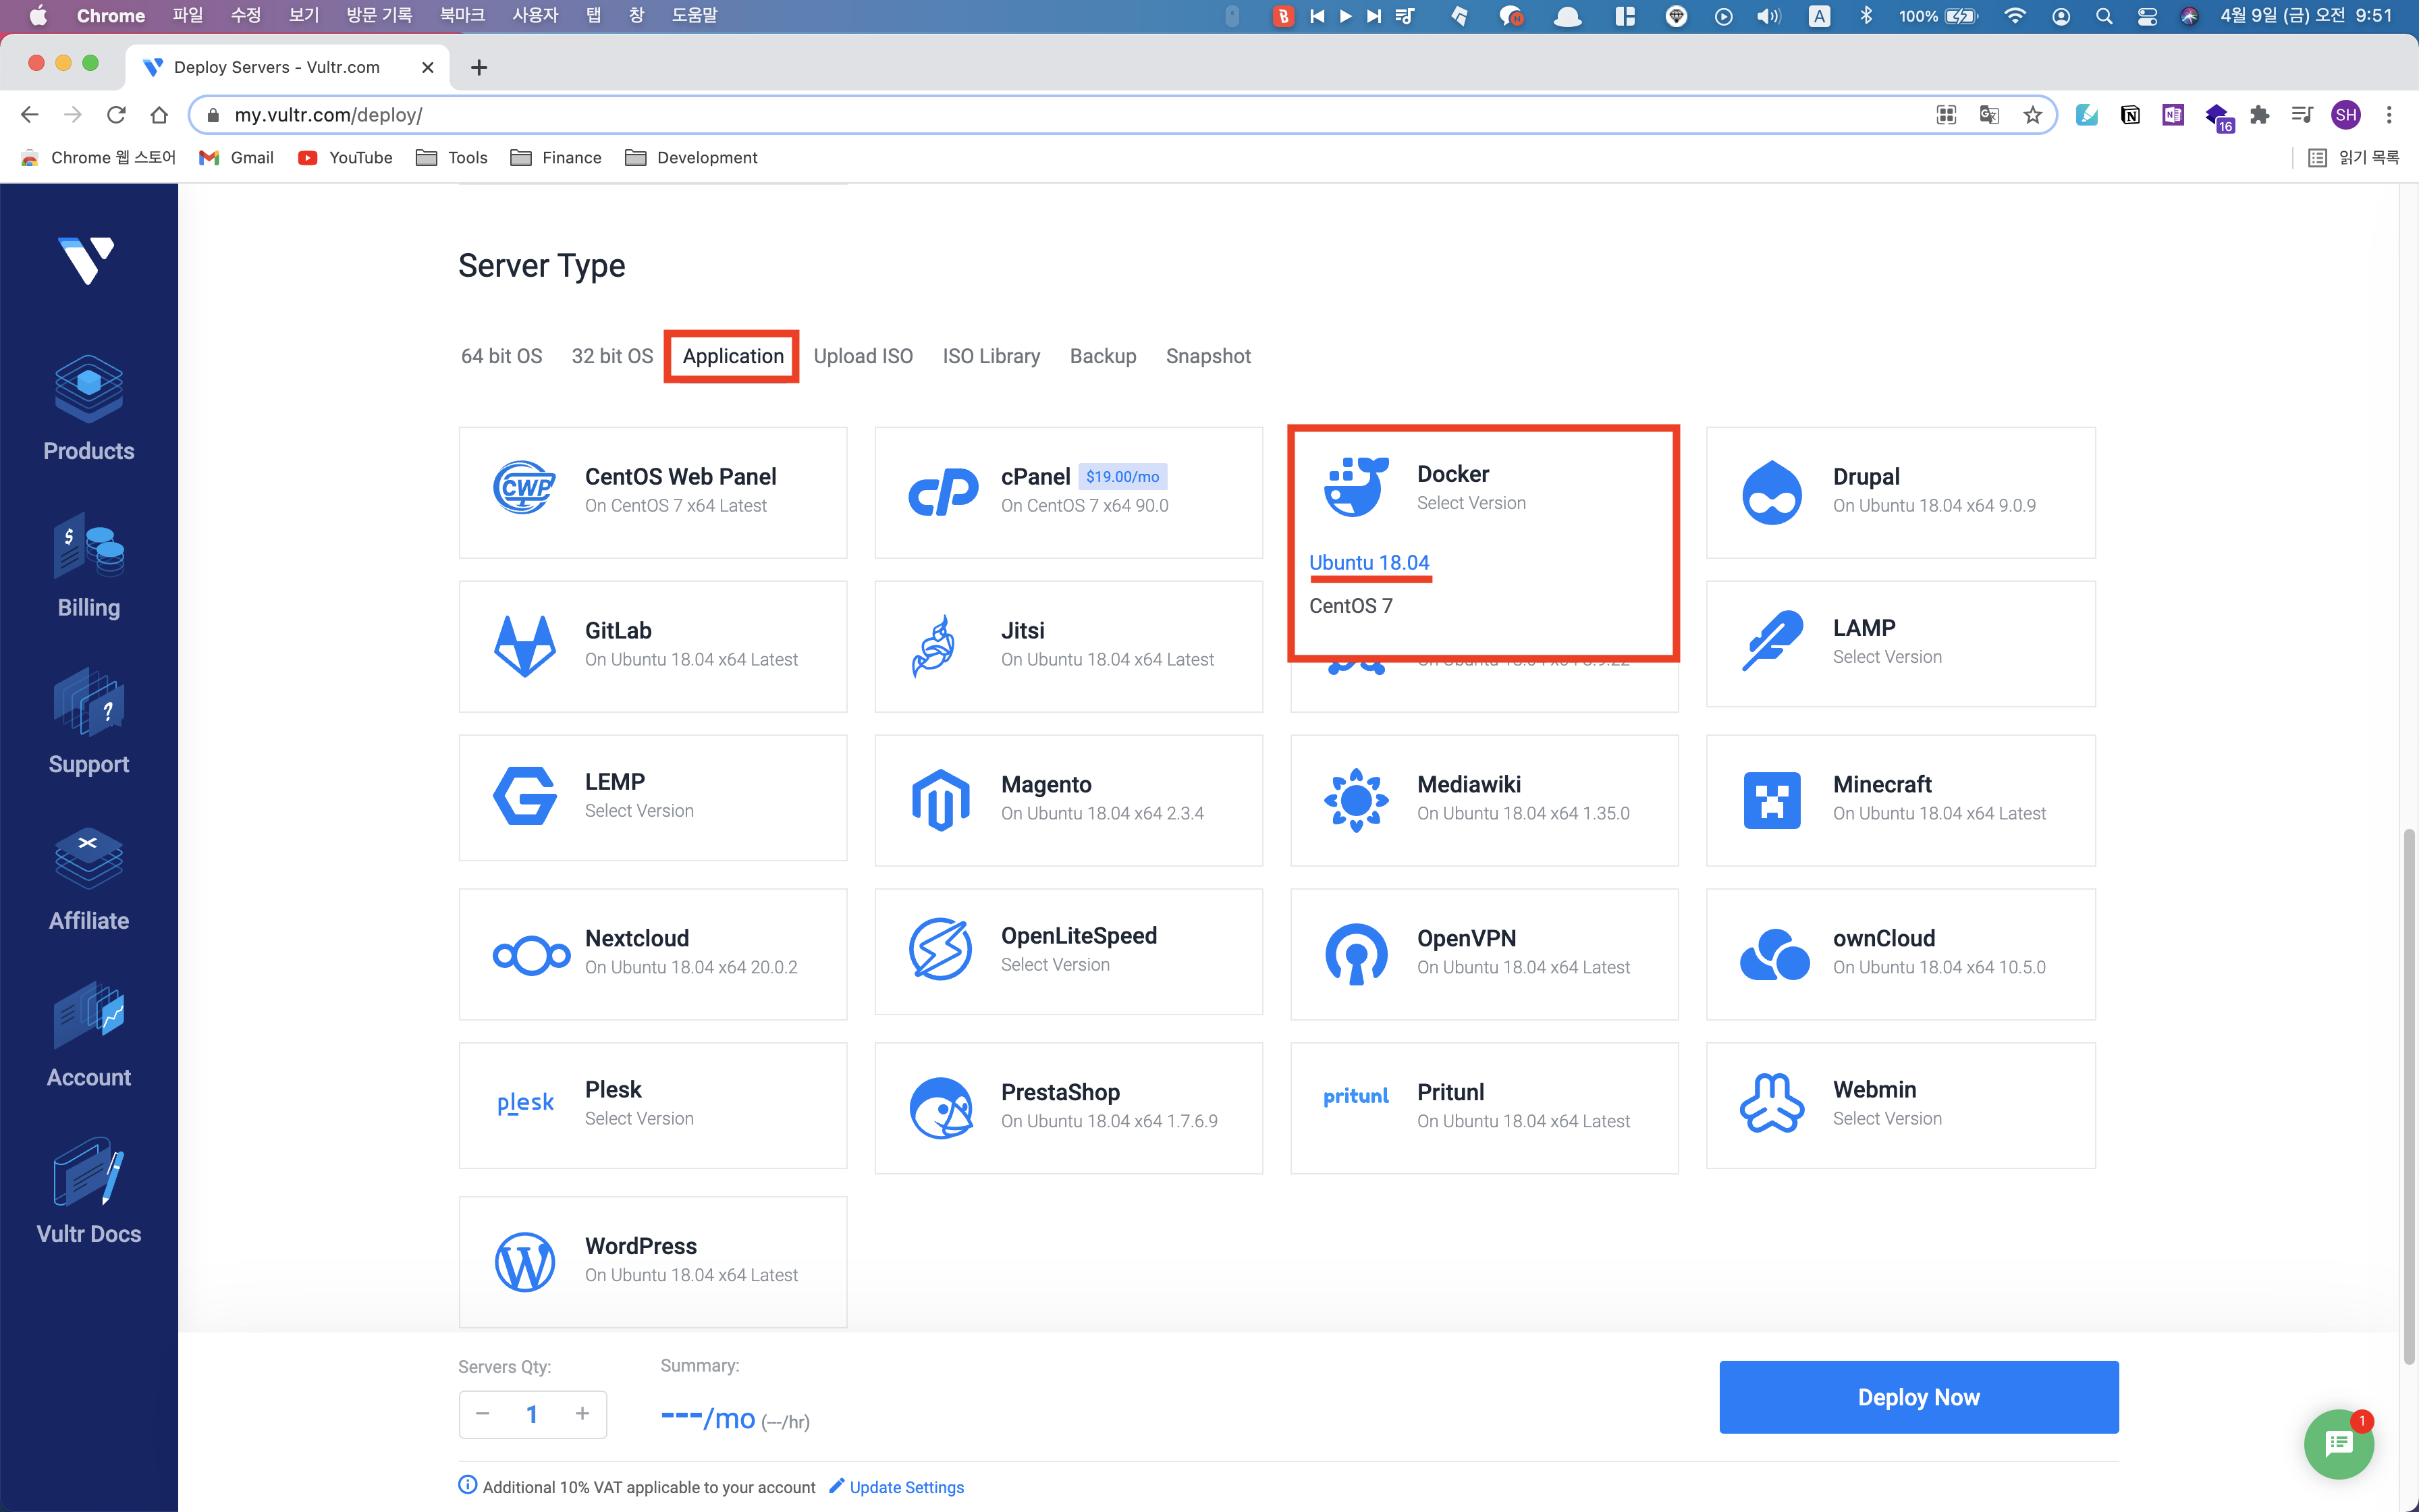Open the macOS Control Center icon
Viewport: 2419px width, 1512px height.
pyautogui.click(x=2146, y=16)
